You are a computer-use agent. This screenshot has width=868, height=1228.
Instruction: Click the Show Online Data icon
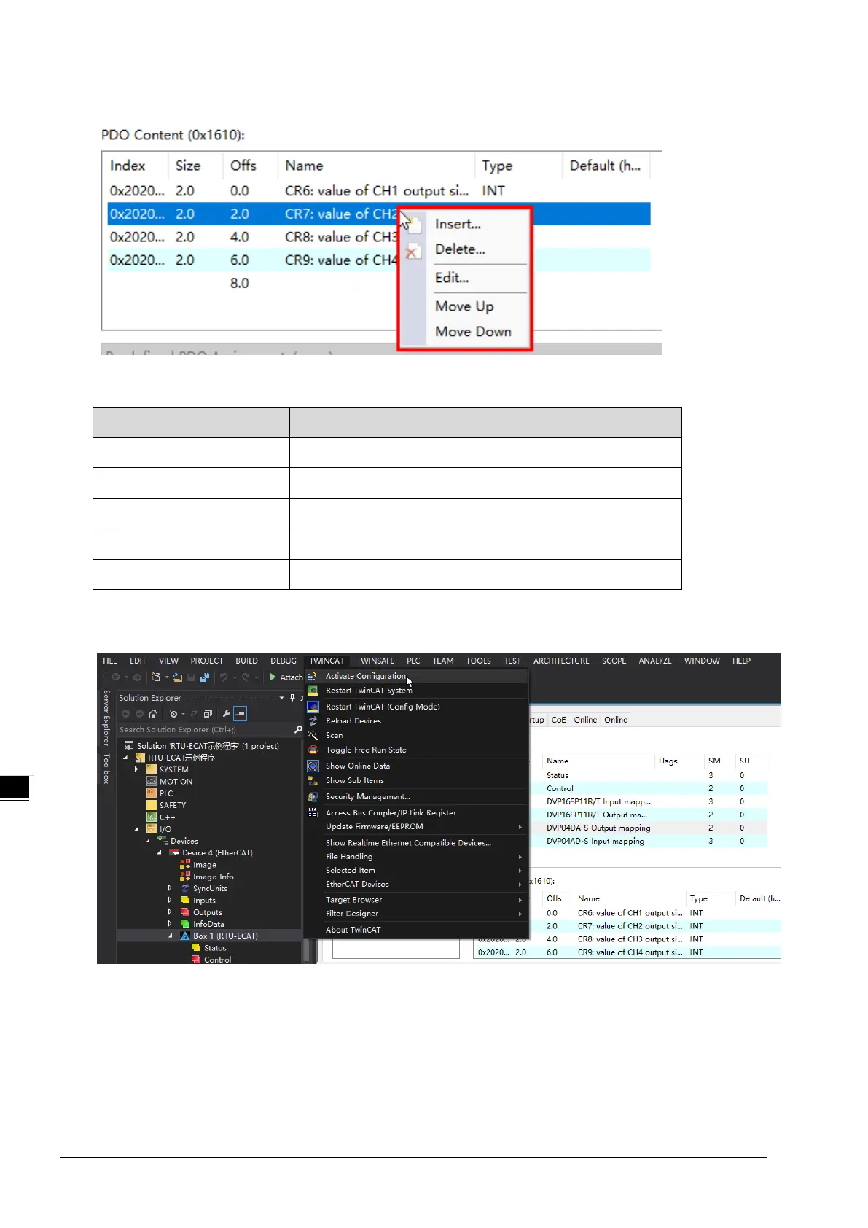click(x=313, y=766)
